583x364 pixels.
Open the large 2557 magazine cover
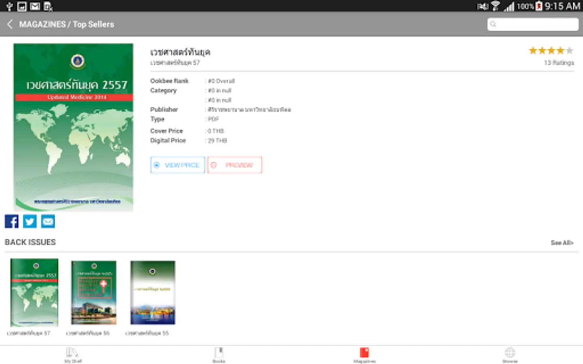pyautogui.click(x=73, y=127)
